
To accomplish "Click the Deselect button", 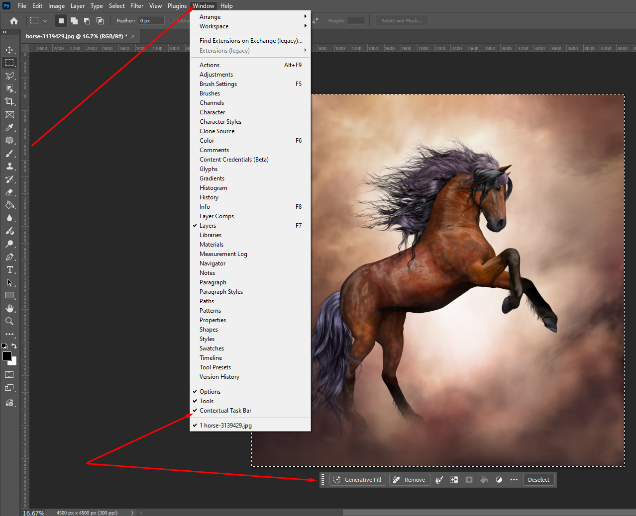I will (x=538, y=480).
